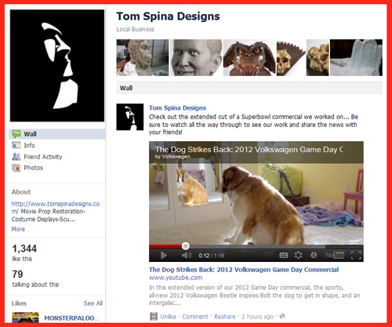Click the Wall speech-bubble icon in sidebar

tap(16, 134)
